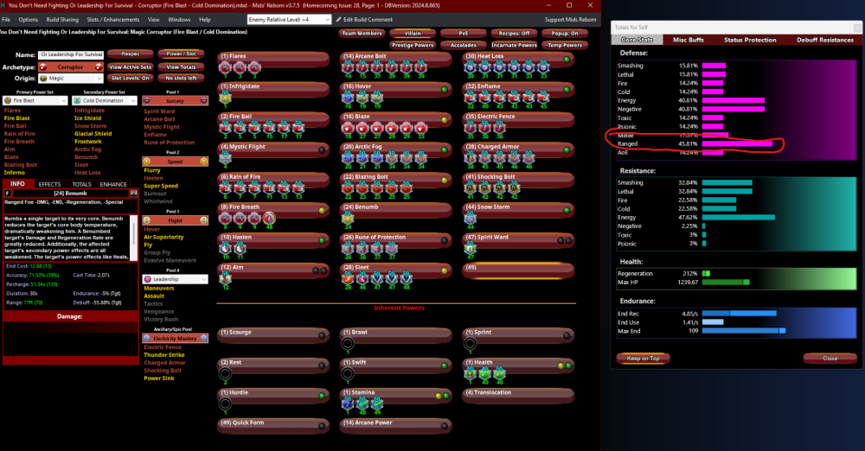Click the Infrigidate enhancement slot icon
The width and height of the screenshot is (865, 451).
(224, 98)
